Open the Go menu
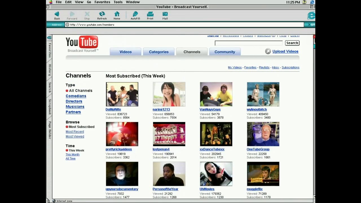Image resolution: width=361 pixels, height=203 pixels. [89, 2]
